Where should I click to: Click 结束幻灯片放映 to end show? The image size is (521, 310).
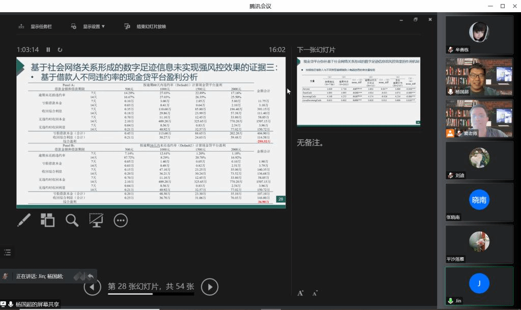coord(146,26)
